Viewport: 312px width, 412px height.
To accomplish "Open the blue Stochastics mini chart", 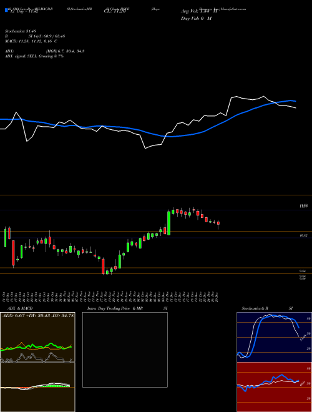I will point(274,337).
